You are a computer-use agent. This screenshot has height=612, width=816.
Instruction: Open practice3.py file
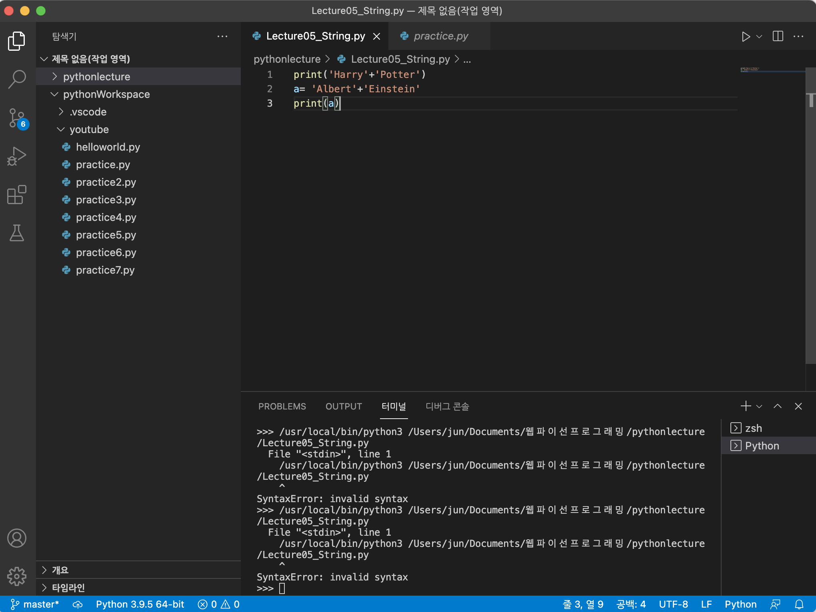pos(138,200)
